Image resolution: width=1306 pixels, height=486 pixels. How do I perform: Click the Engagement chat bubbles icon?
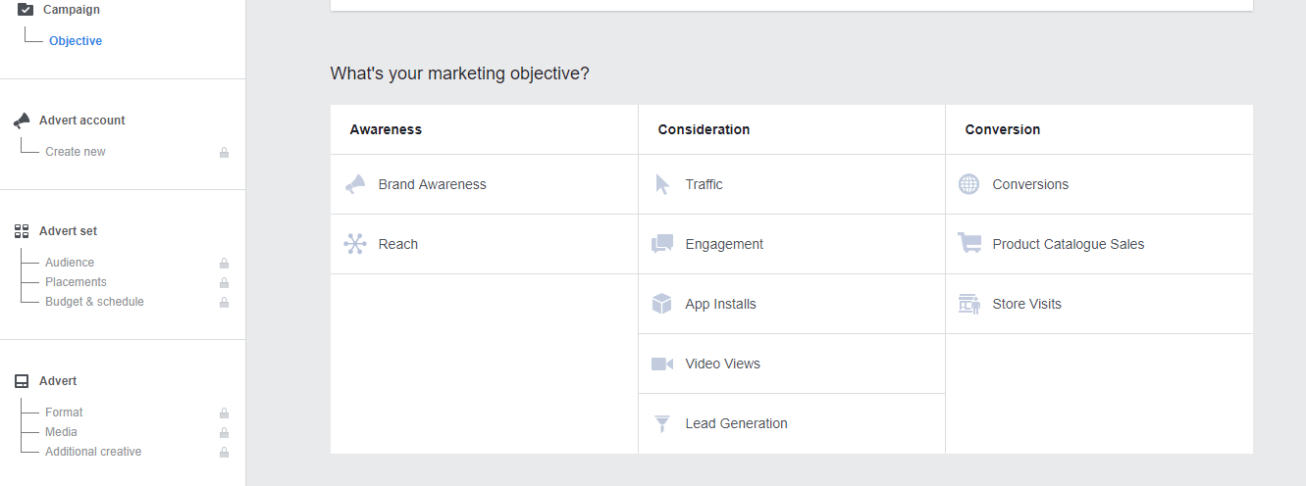pos(662,244)
